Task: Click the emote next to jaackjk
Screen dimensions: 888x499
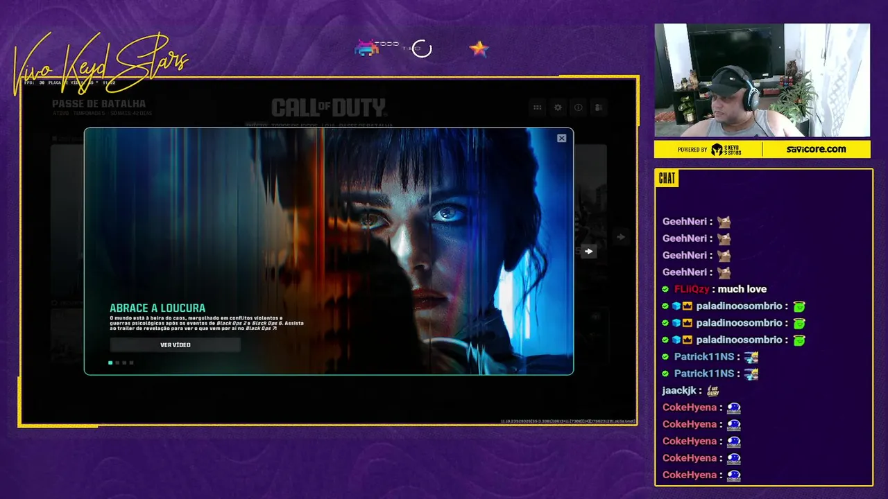Action: point(712,390)
